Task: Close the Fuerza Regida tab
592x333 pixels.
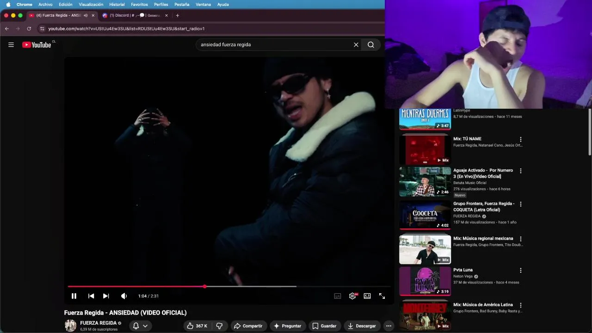Action: [93, 15]
